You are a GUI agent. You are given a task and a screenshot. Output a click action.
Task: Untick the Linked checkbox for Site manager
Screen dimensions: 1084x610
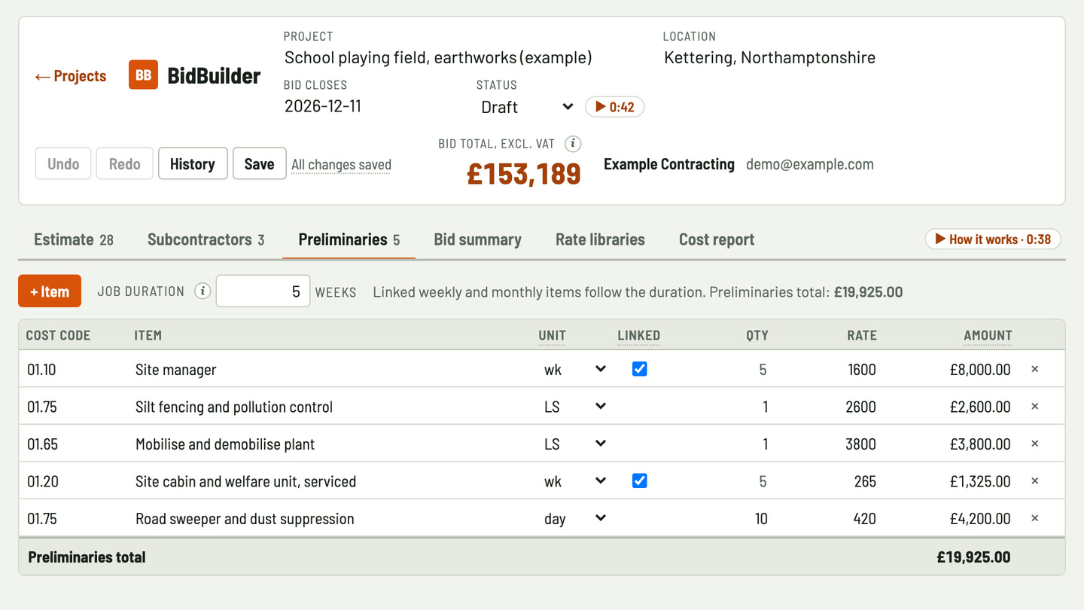click(639, 369)
